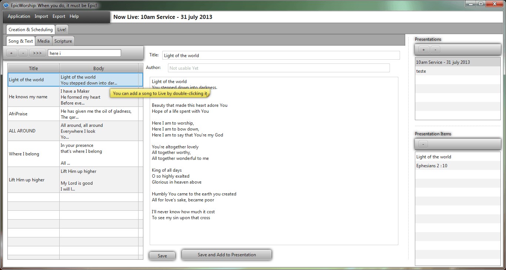Remove the selected song with the minus button
The width and height of the screenshot is (506, 270).
[x=23, y=53]
